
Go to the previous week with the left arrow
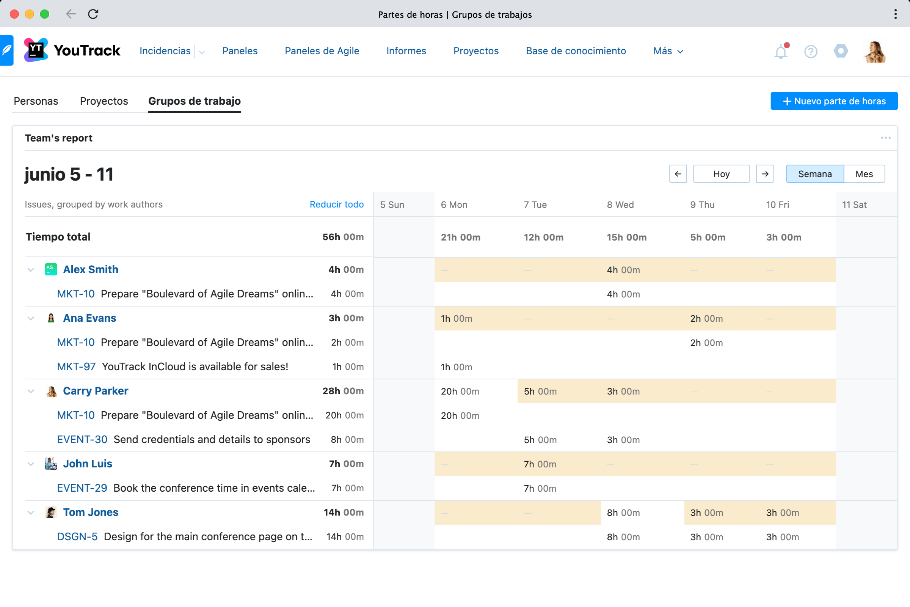point(678,174)
